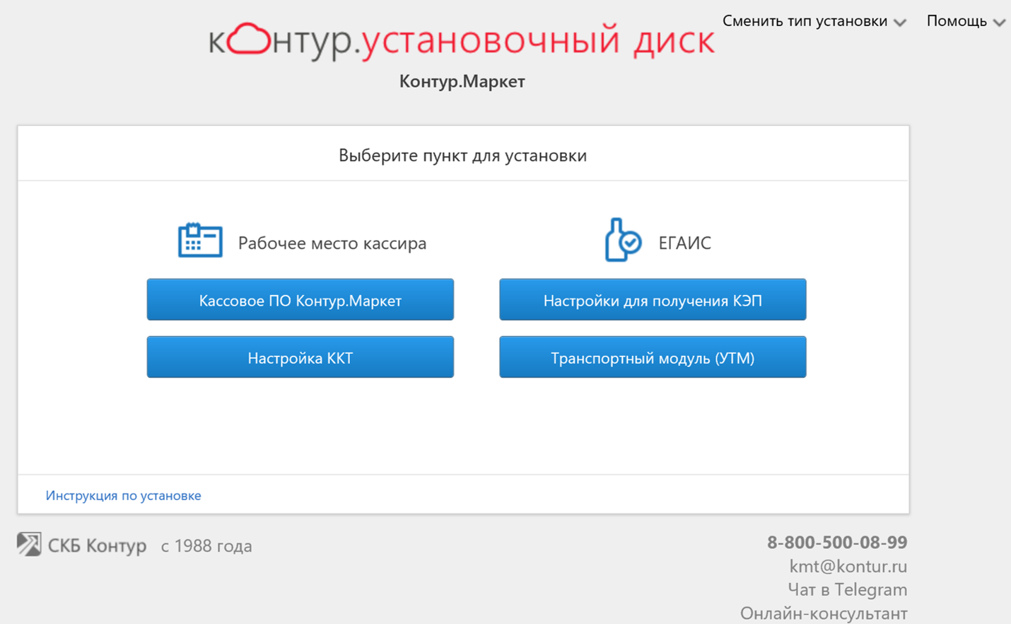Click the установочный диск red header text

pyautogui.click(x=537, y=40)
